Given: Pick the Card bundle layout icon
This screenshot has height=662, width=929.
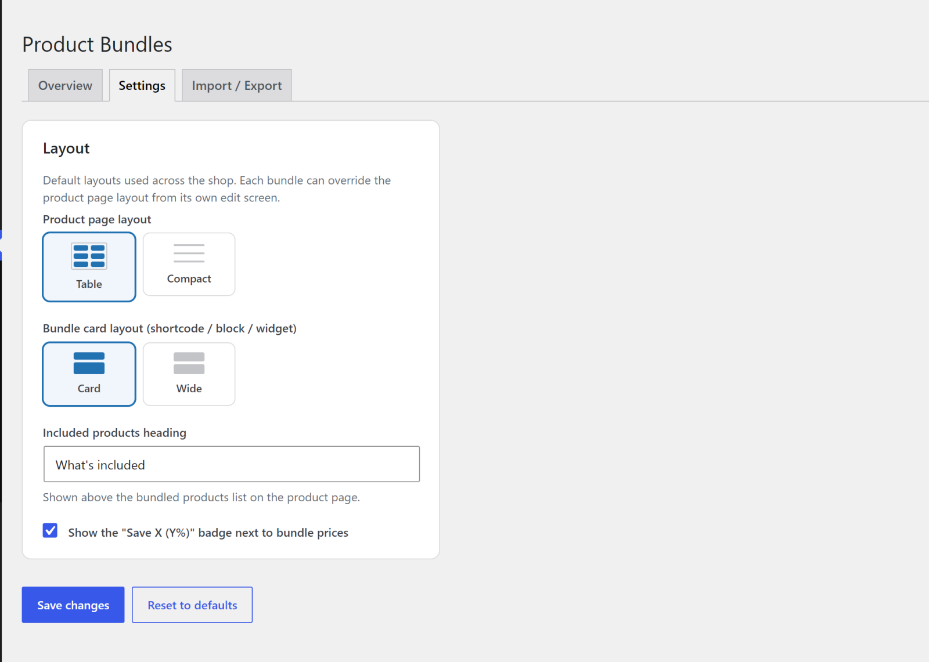Looking at the screenshot, I should coord(89,363).
